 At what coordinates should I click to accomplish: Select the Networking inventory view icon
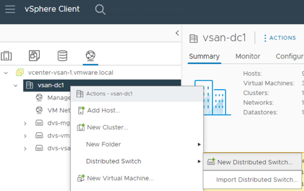point(90,56)
